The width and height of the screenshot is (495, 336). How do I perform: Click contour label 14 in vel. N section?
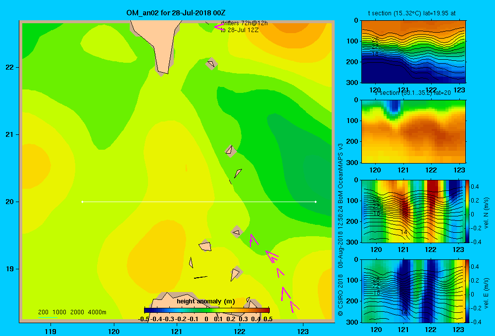tap(403, 232)
